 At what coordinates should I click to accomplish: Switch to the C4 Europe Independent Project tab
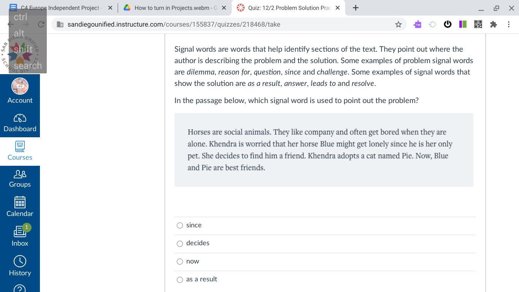(61, 8)
